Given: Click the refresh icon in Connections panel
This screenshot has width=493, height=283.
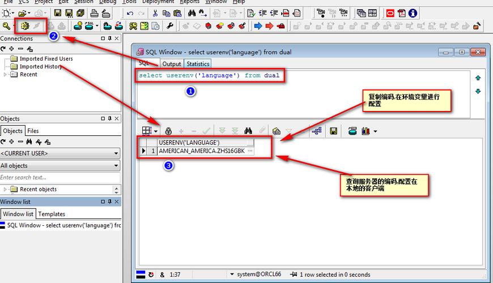Looking at the screenshot, I should (x=3, y=49).
